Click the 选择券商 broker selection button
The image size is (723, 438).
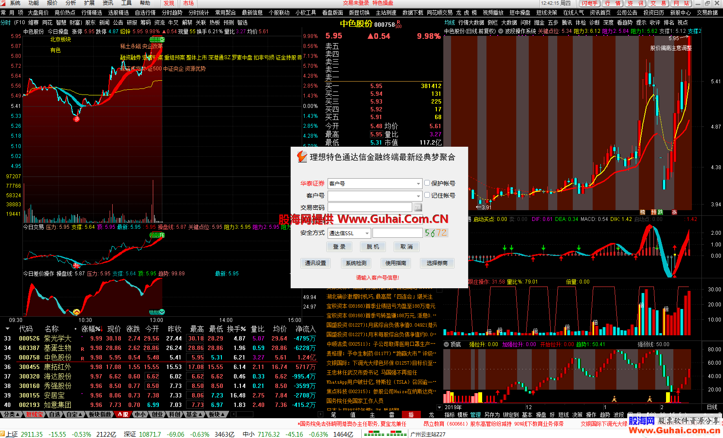click(437, 263)
